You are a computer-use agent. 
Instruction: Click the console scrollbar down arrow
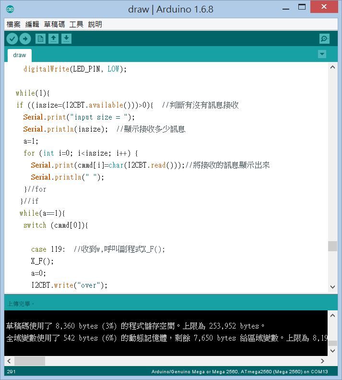(x=332, y=351)
